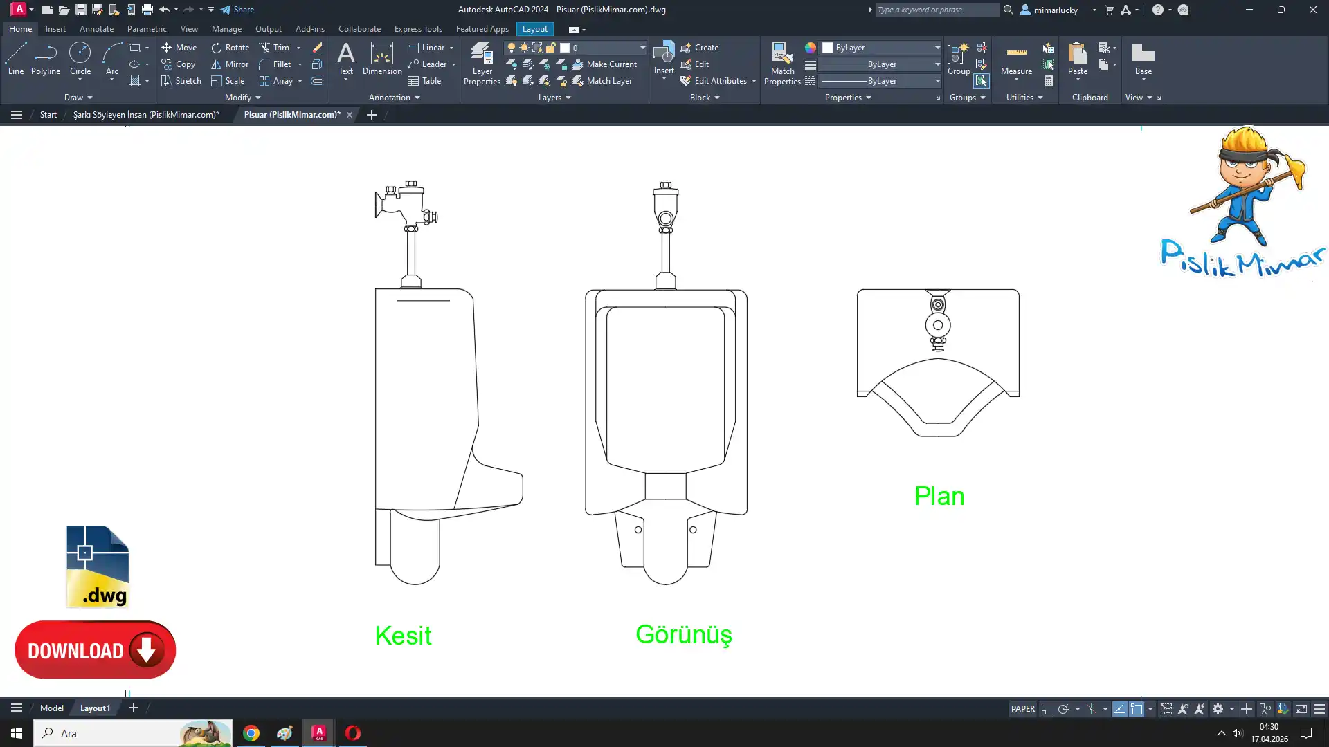The width and height of the screenshot is (1329, 747).
Task: Click the Measure utility icon
Action: click(x=1016, y=58)
